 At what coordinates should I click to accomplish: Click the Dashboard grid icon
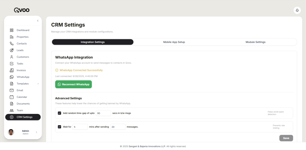[x=12, y=30]
